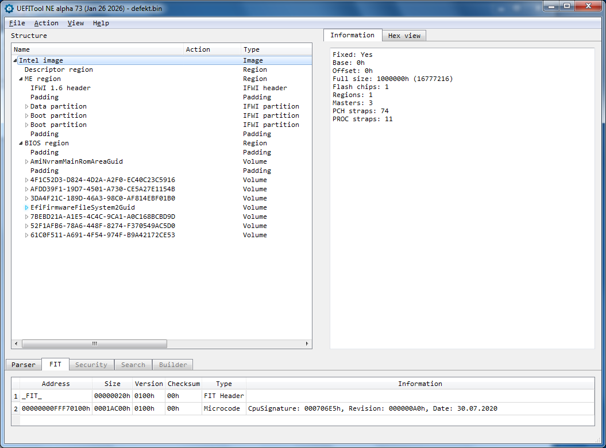Click the UEFITool app icon in title bar
The width and height of the screenshot is (606, 448).
point(9,7)
